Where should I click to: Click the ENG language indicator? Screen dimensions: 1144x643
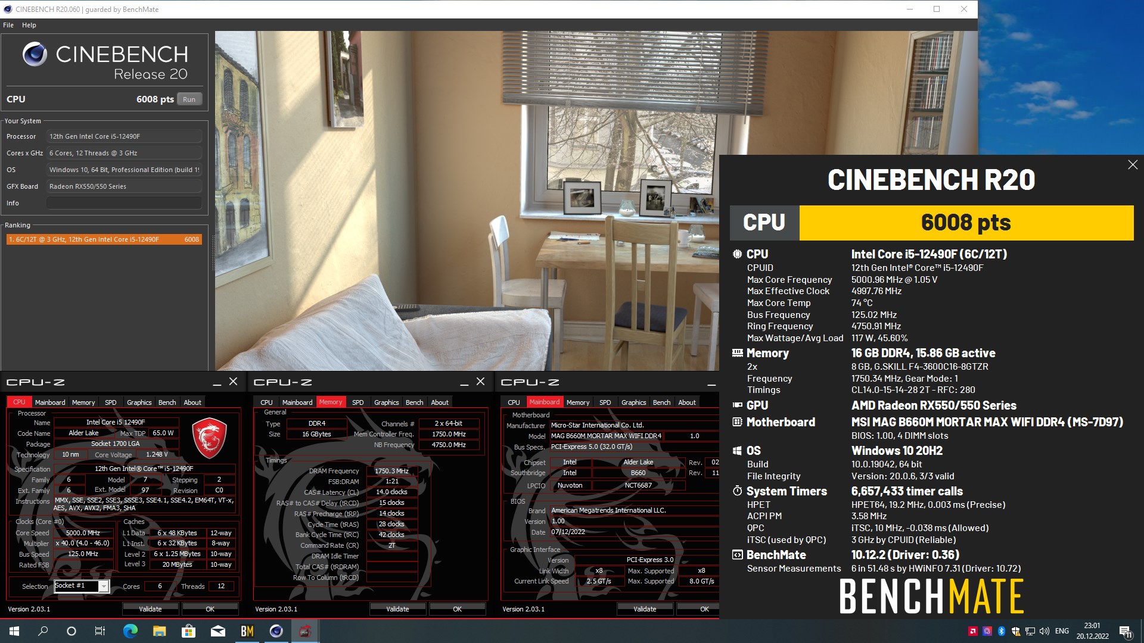tap(1062, 631)
